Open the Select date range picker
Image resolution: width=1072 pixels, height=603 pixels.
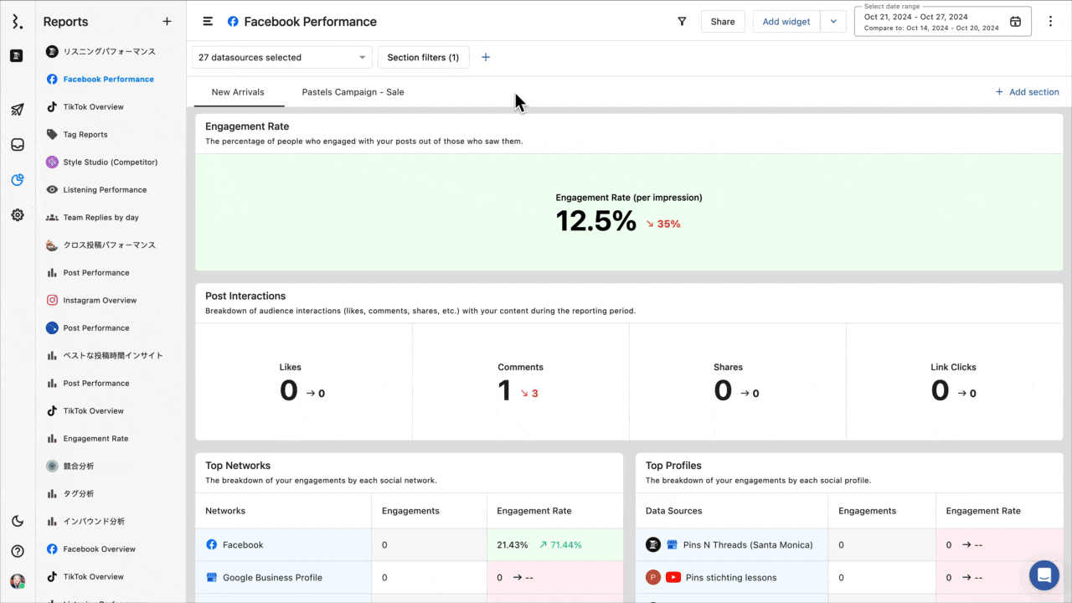coord(931,22)
